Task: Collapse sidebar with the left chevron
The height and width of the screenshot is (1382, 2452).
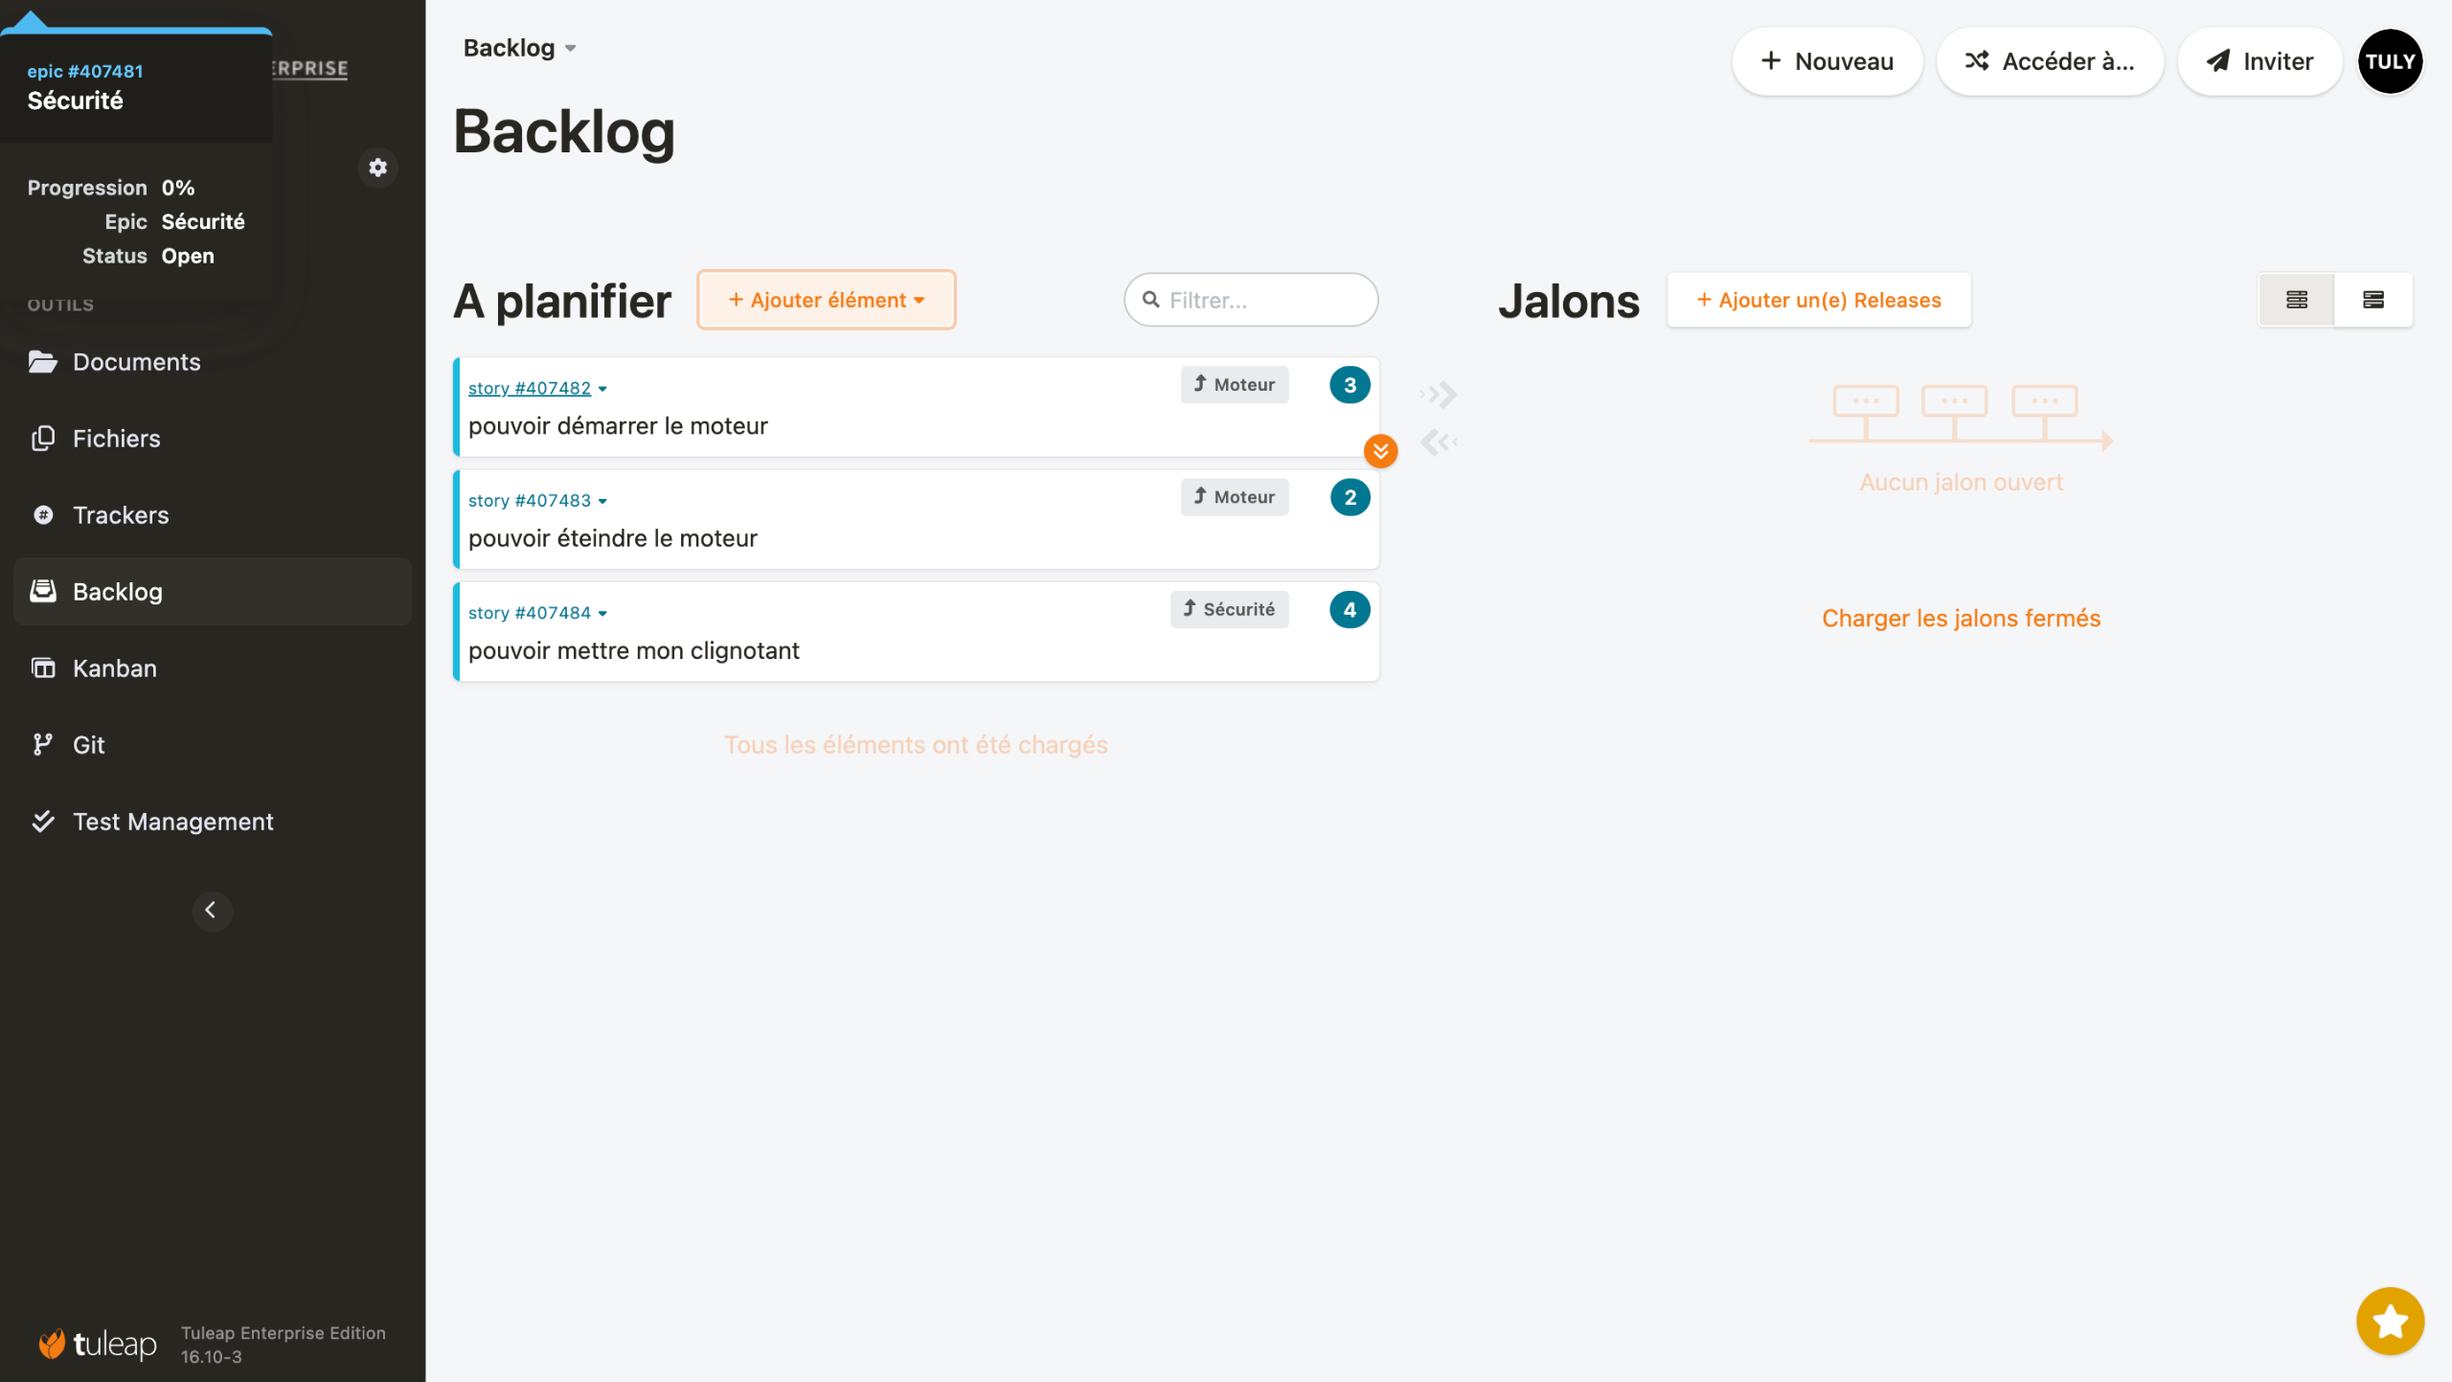Action: coord(212,910)
